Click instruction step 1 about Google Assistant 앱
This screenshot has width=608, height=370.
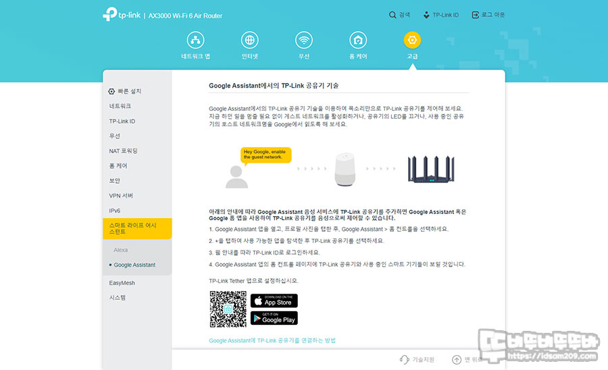click(x=329, y=229)
